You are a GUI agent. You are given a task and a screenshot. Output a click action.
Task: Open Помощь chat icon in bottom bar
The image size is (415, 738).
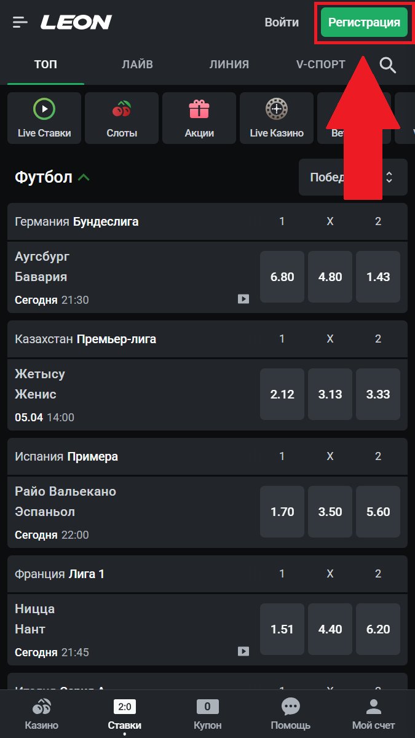[290, 715]
